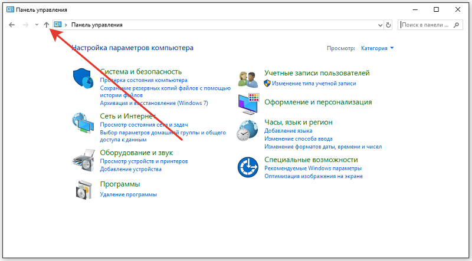This screenshot has height=261, width=472.
Task: Refresh the Control Panel view
Action: [388, 25]
